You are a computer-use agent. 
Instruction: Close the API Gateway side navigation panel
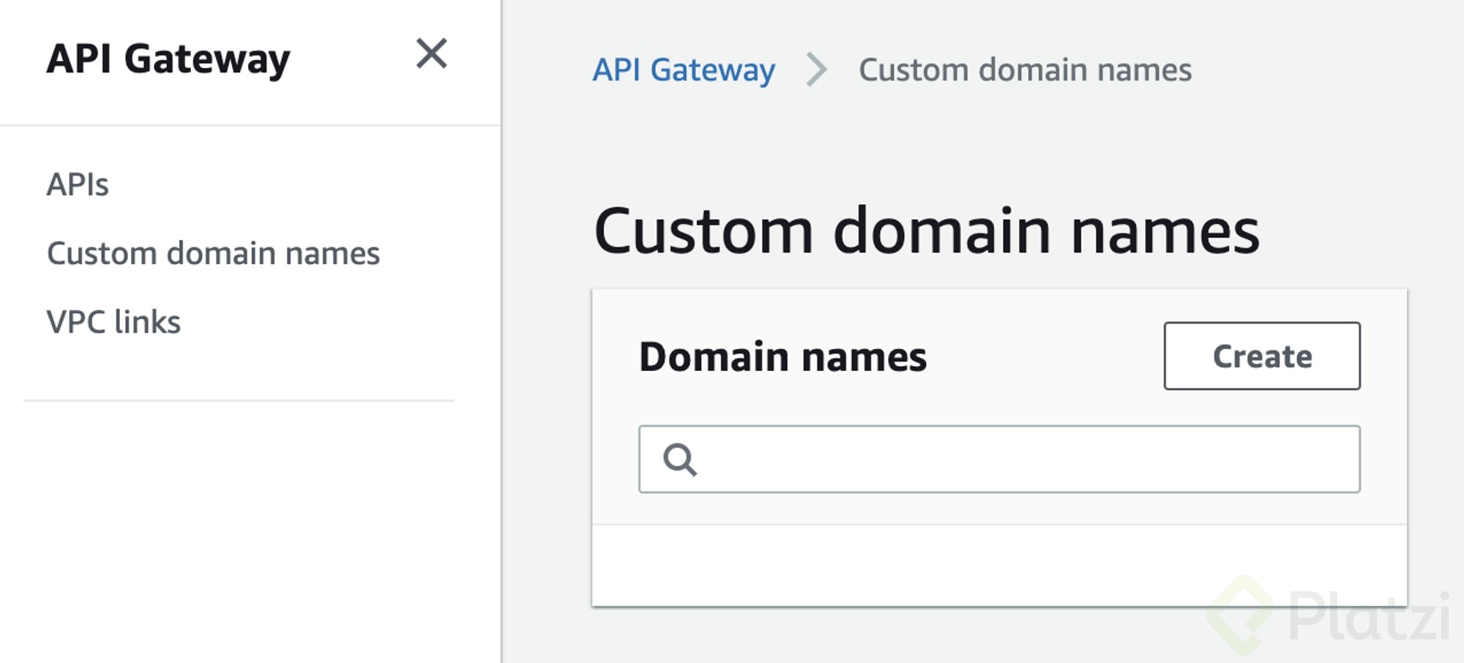click(431, 54)
